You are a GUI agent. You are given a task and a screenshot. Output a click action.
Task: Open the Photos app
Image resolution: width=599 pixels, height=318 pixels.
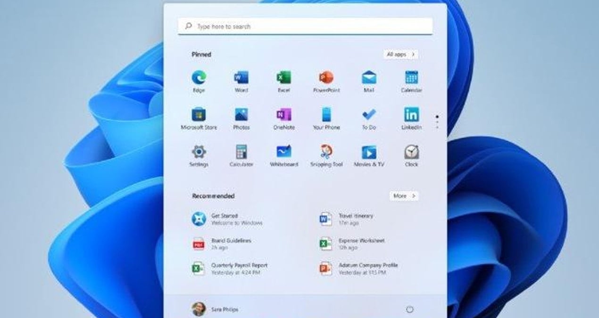[241, 115]
